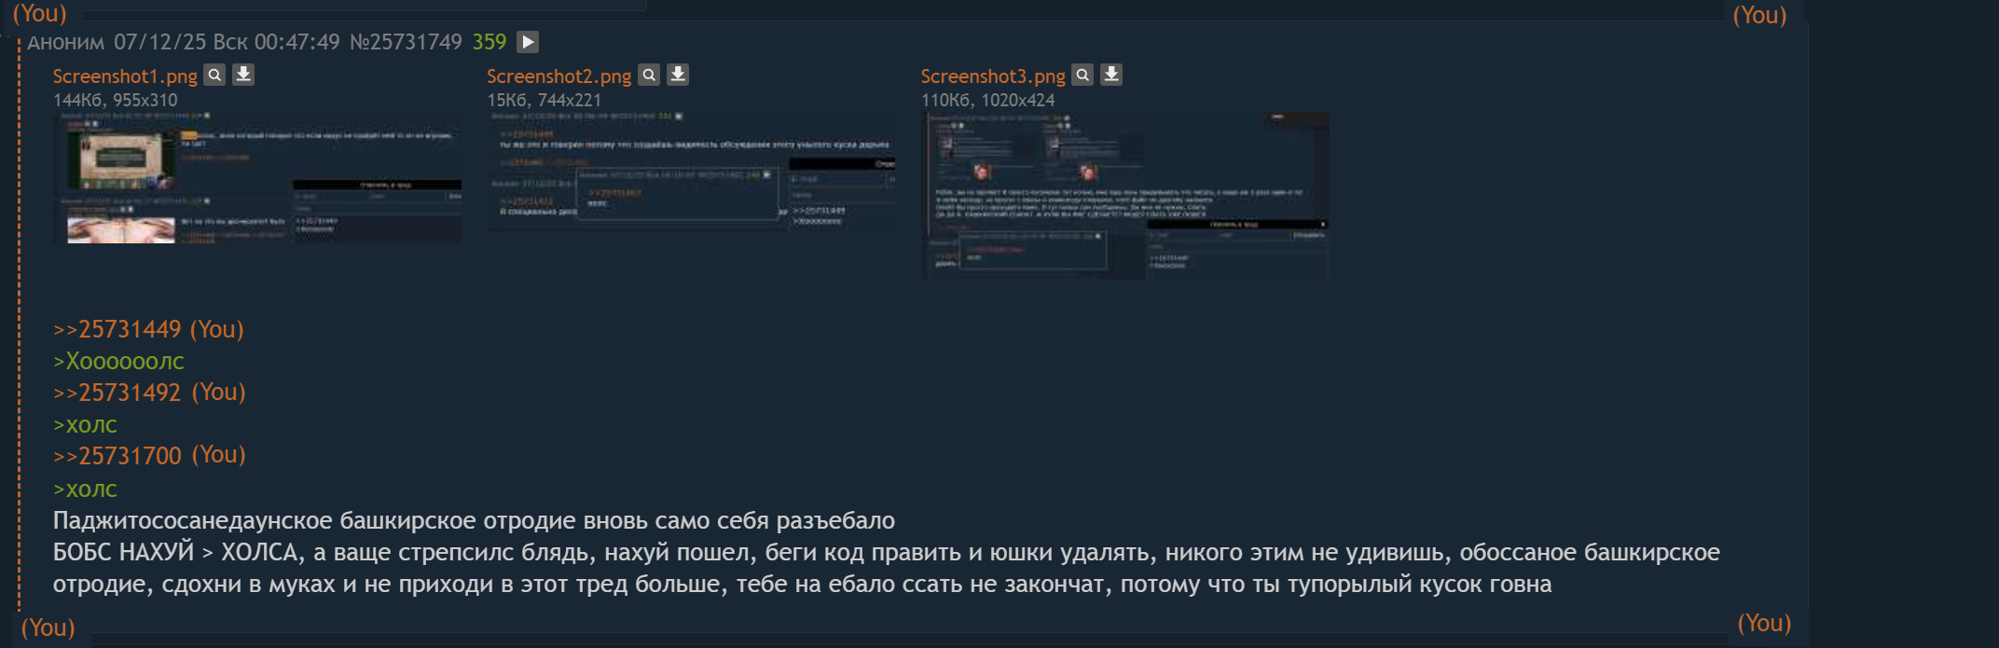The width and height of the screenshot is (1999, 648).
Task: Follow the reply link >>25731700
Action: point(117,456)
